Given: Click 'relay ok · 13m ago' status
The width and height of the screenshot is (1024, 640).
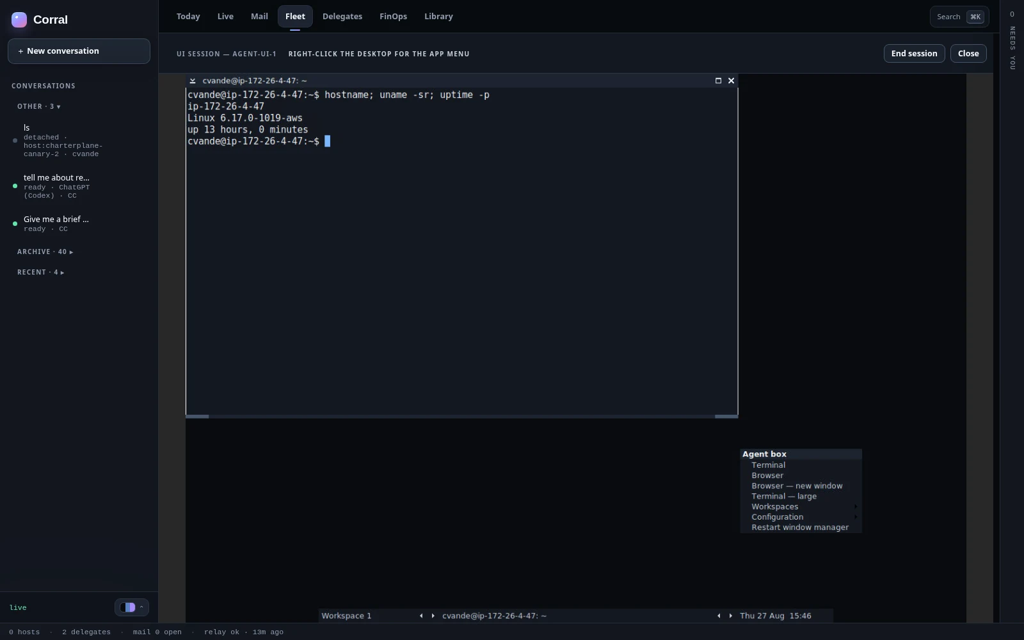Looking at the screenshot, I should (x=244, y=632).
